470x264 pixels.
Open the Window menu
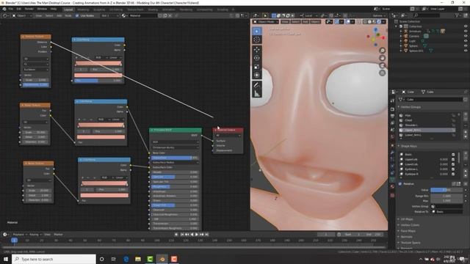pos(42,9)
